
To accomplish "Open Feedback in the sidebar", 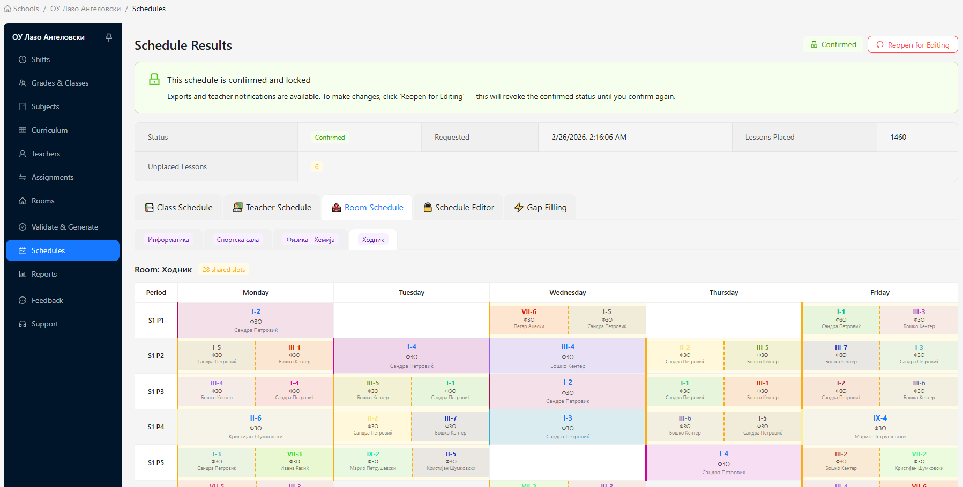I will coord(63,300).
